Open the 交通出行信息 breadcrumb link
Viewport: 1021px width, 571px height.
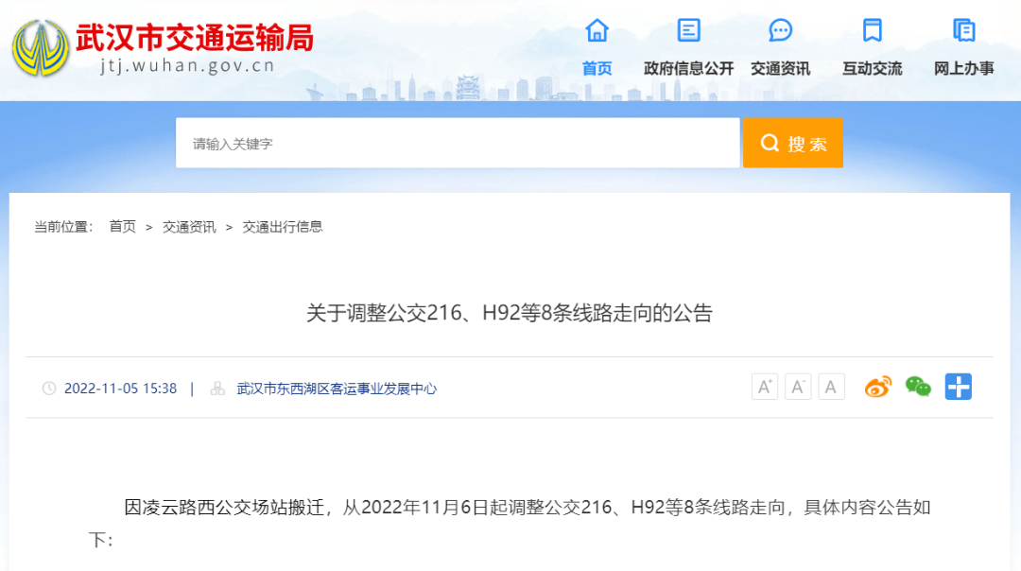(x=285, y=227)
